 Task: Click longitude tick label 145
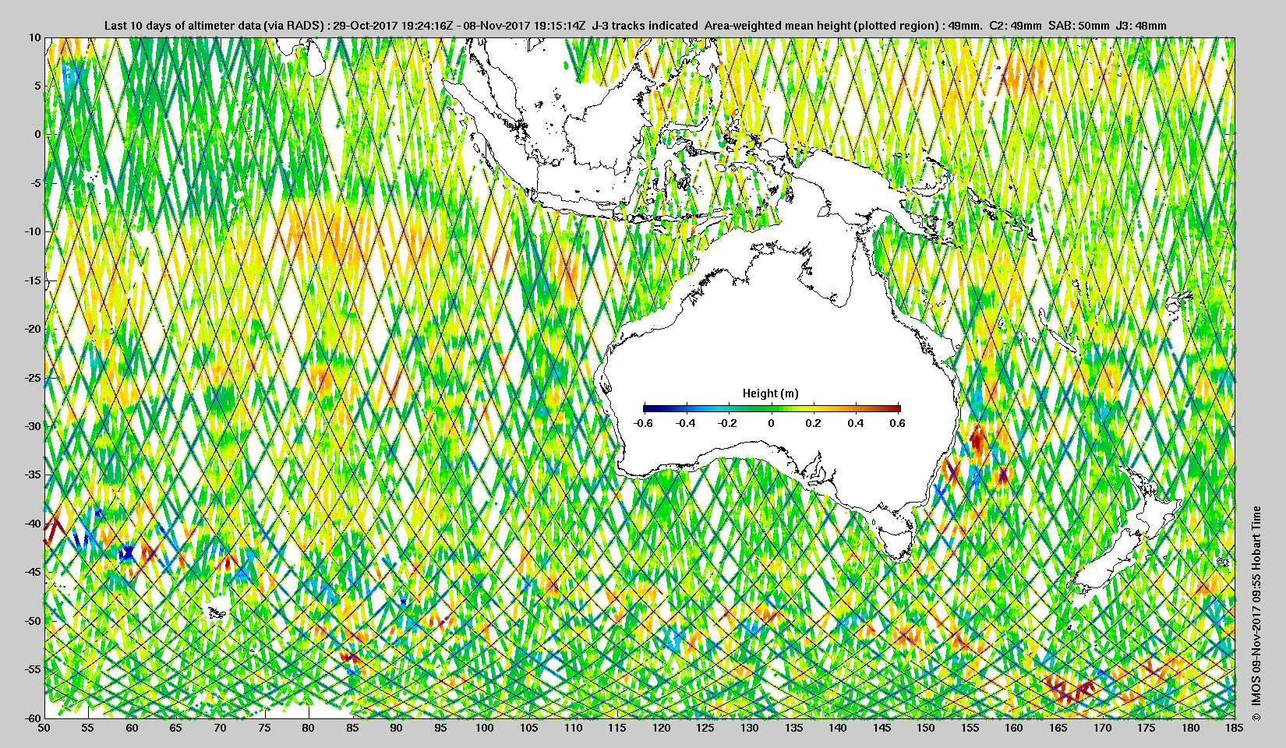(881, 729)
